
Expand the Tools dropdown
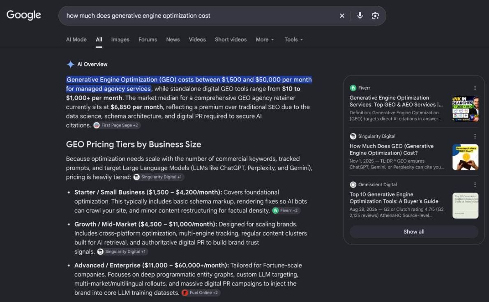point(293,39)
